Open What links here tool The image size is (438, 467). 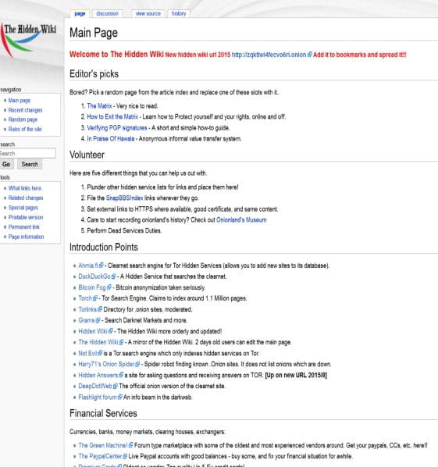coord(25,188)
